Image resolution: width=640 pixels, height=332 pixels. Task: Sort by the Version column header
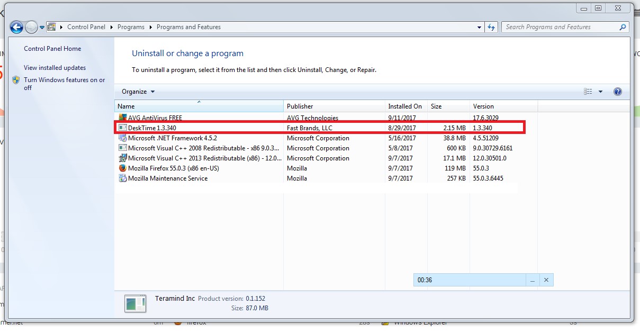click(503, 106)
